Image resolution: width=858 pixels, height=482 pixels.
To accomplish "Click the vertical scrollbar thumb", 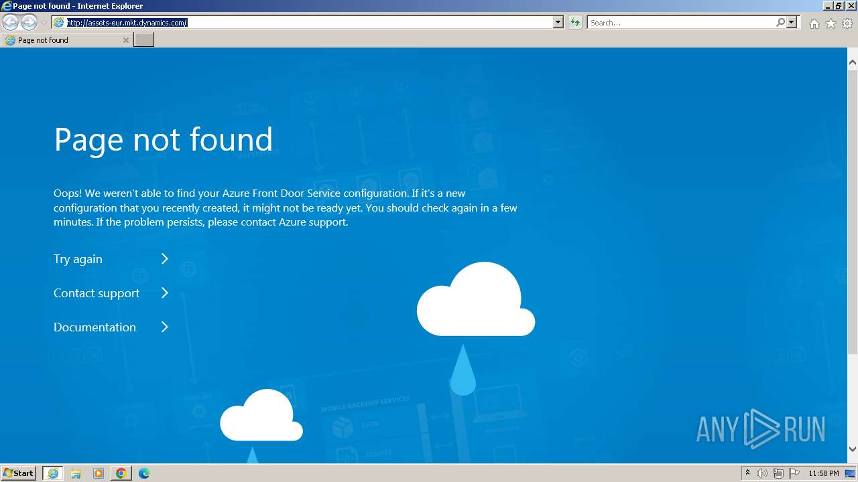I will (x=853, y=211).
